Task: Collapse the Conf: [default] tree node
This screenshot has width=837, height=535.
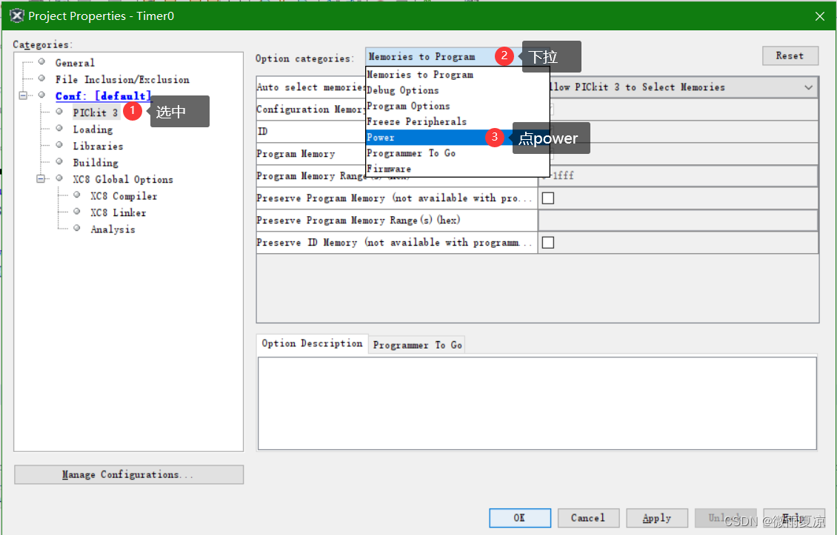Action: click(23, 95)
